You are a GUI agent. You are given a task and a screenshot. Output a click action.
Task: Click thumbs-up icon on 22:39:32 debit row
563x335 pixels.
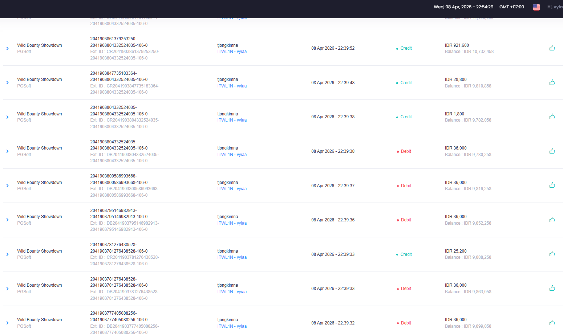click(x=552, y=323)
